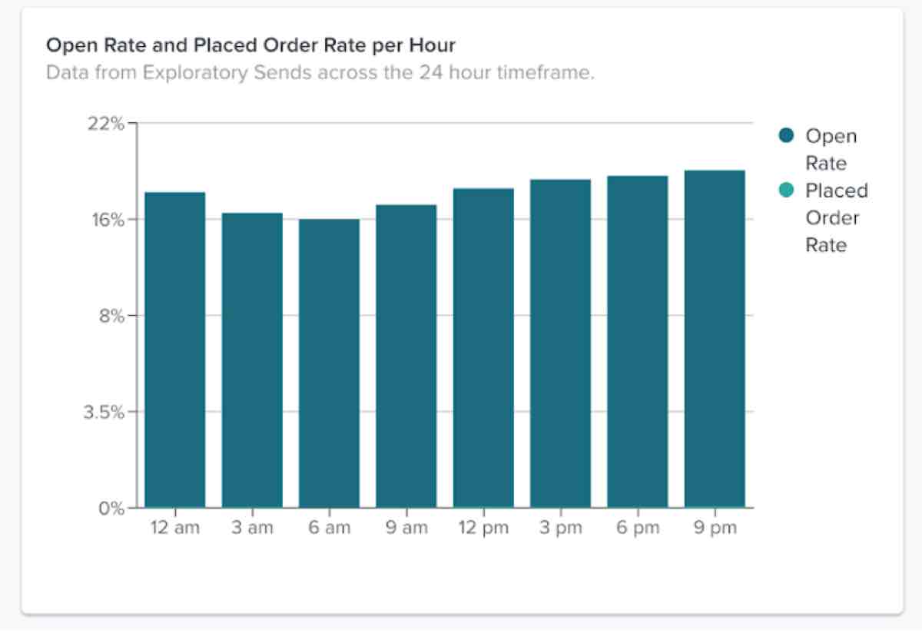Select the 3 pm open rate bar
The width and height of the screenshot is (922, 633).
pyautogui.click(x=560, y=343)
